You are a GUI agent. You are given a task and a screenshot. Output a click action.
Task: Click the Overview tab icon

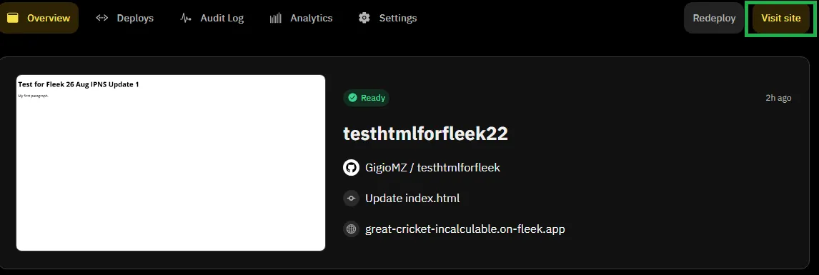(x=13, y=18)
